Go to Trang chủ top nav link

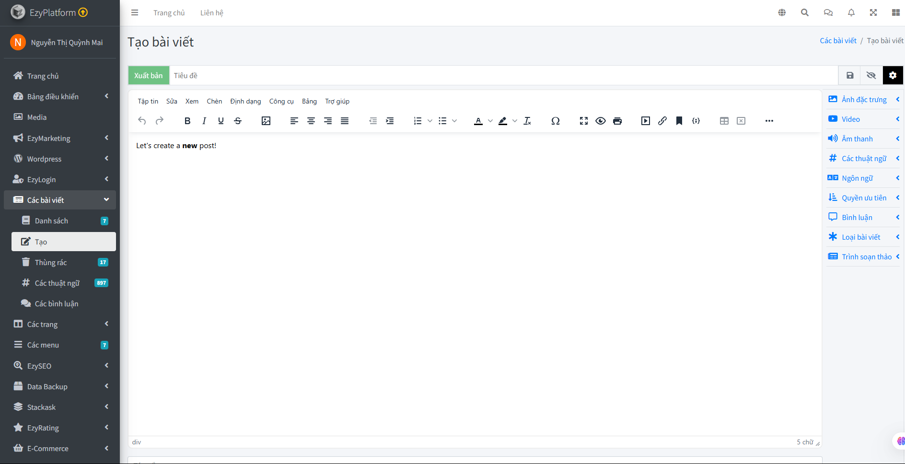[169, 13]
